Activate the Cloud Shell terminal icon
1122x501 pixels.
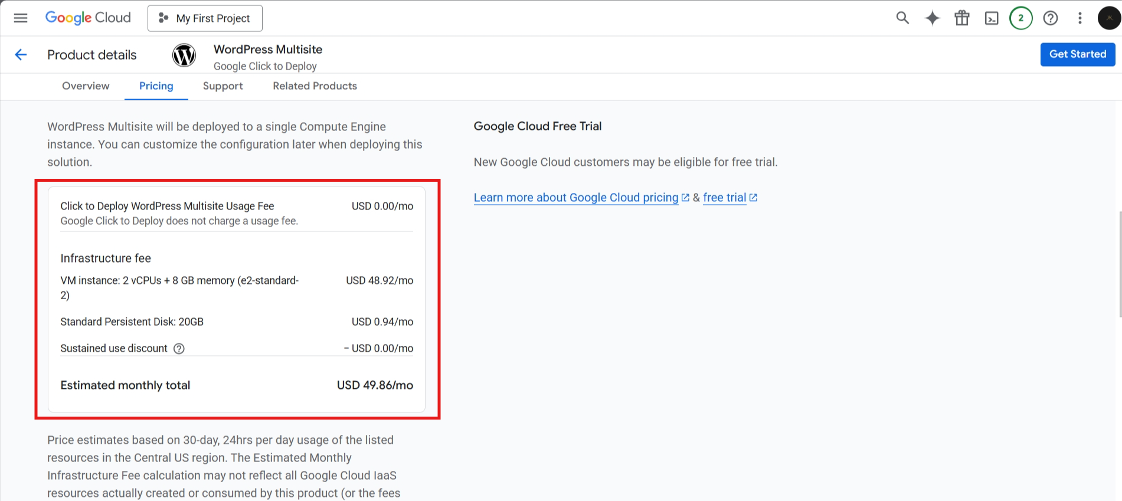coord(992,18)
